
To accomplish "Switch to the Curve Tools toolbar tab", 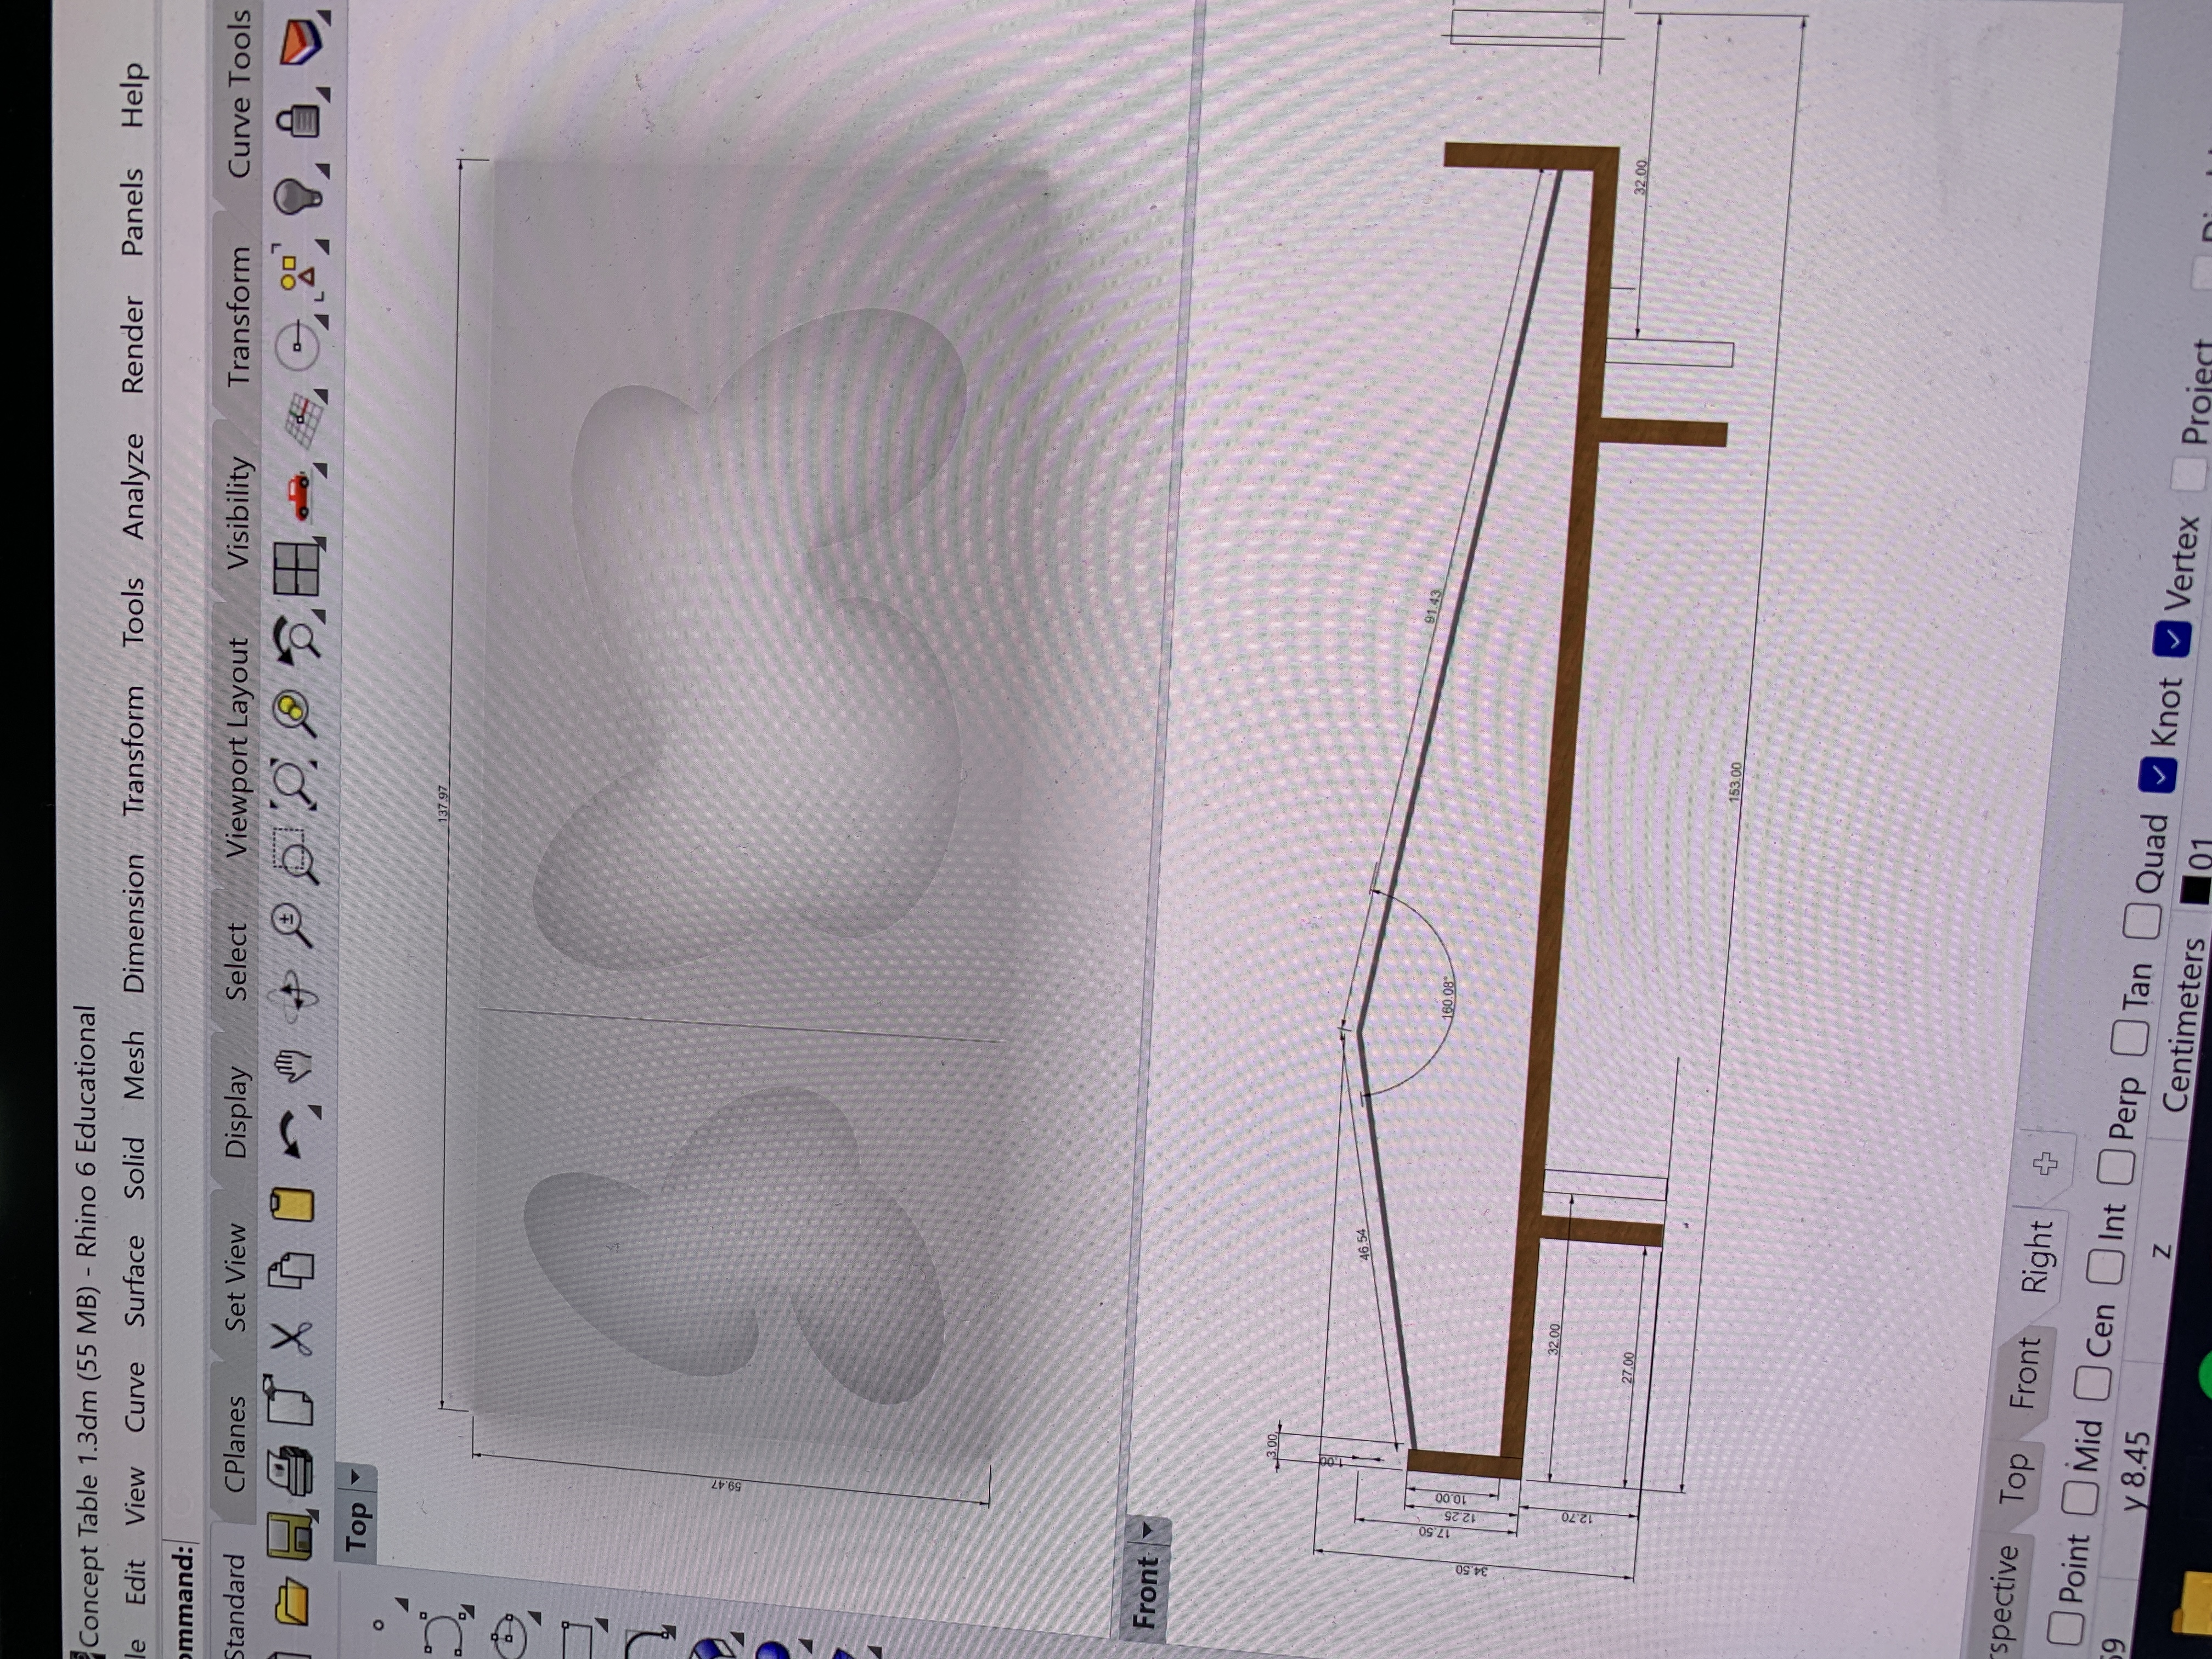I will [x=240, y=94].
